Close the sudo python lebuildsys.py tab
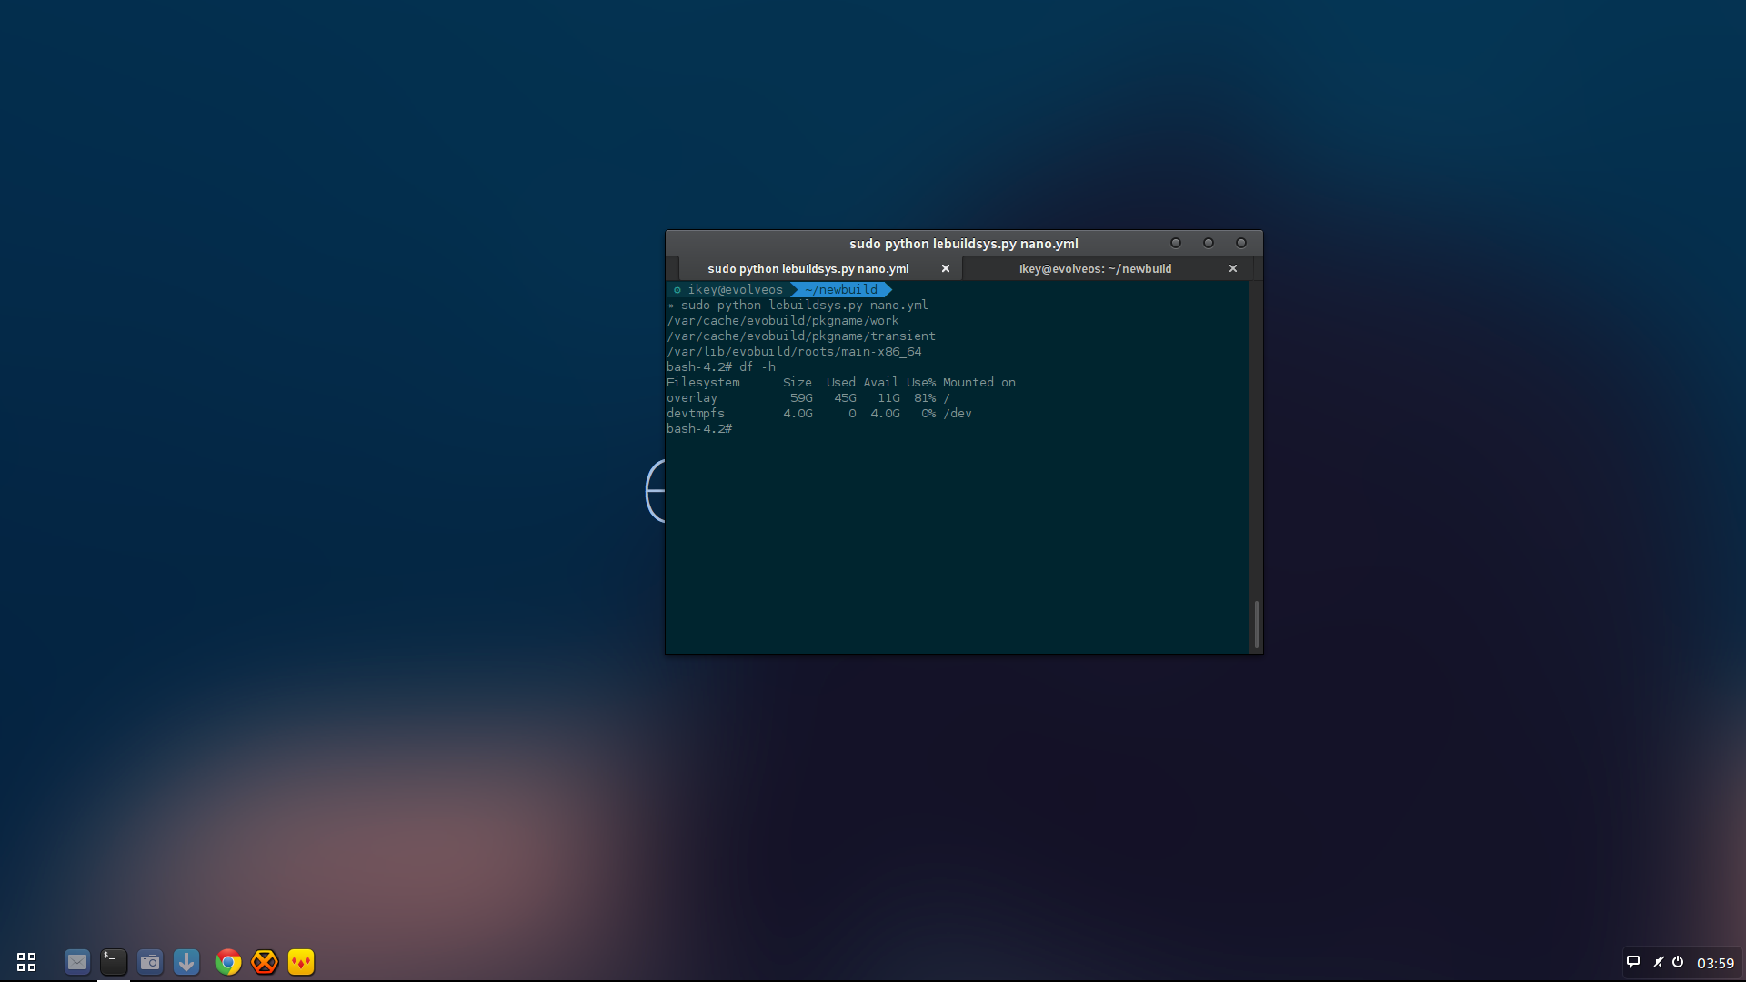The width and height of the screenshot is (1746, 982). coord(946,268)
